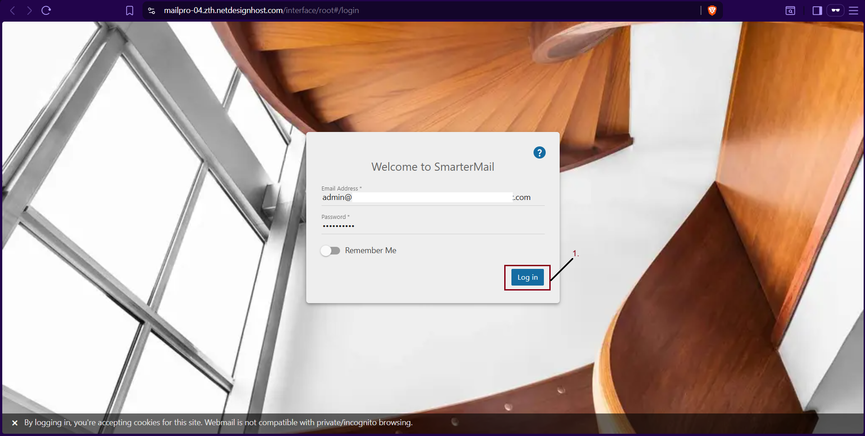Dismiss the cookie notice with X

(x=15, y=423)
